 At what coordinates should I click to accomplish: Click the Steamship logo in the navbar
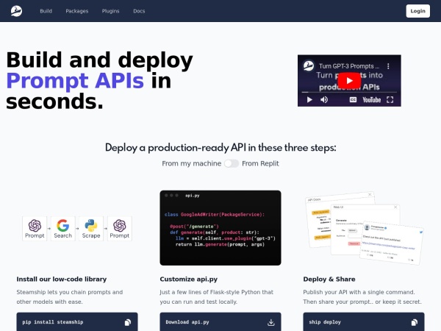16,11
